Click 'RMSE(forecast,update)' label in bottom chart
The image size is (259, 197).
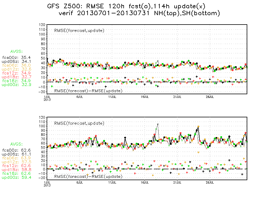pyautogui.click(x=79, y=123)
